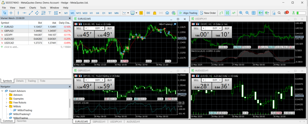Switch to GBPUSD,H1 chart tab

pyautogui.click(x=99, y=122)
